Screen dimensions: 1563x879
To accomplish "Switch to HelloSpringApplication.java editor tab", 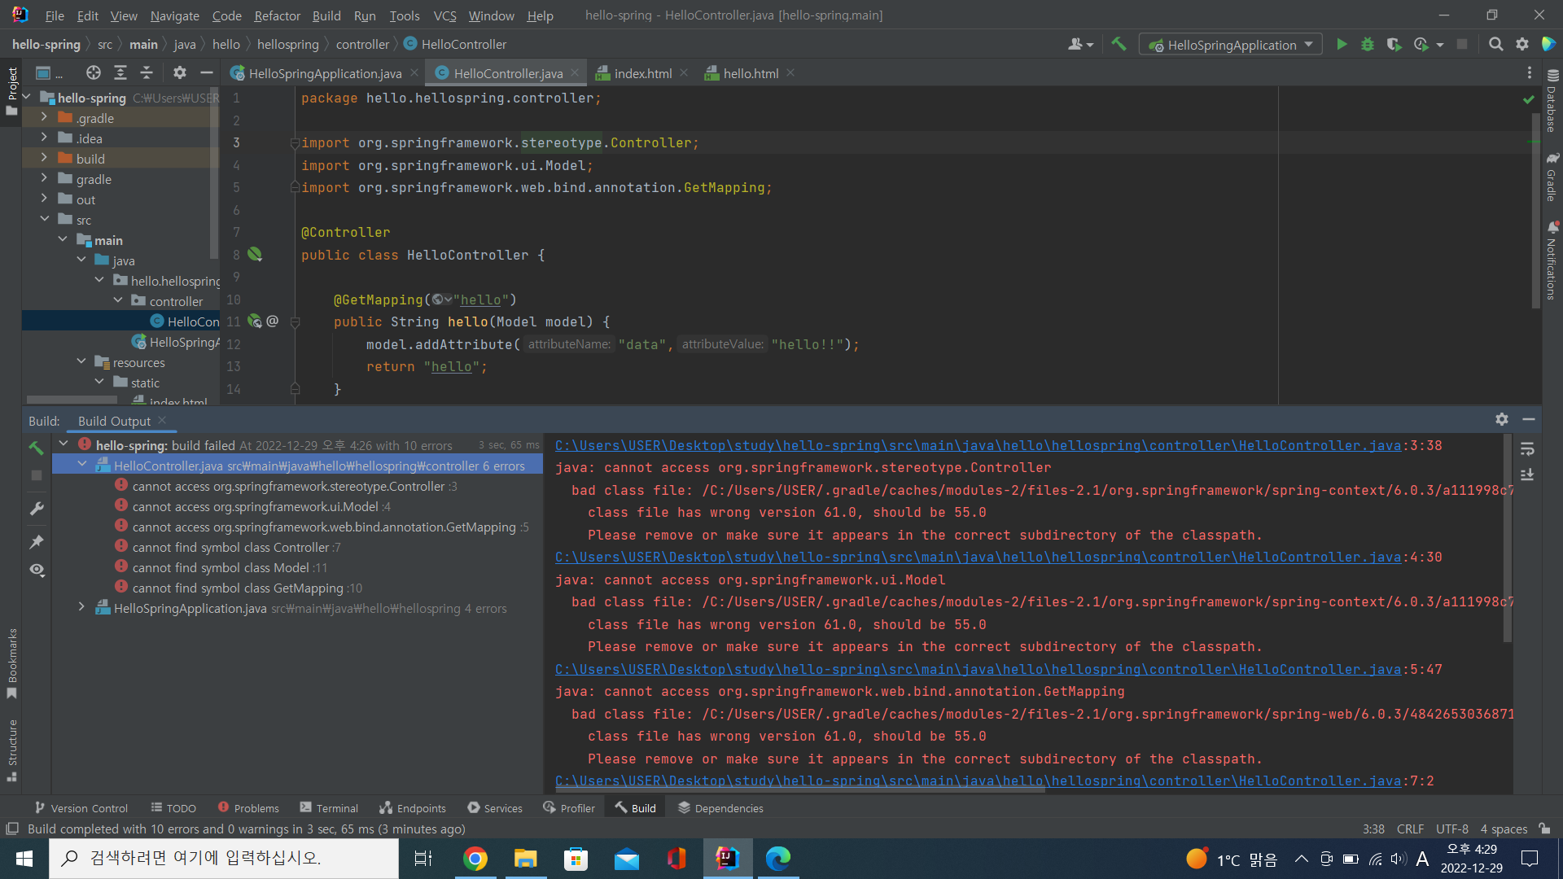I will click(x=325, y=73).
